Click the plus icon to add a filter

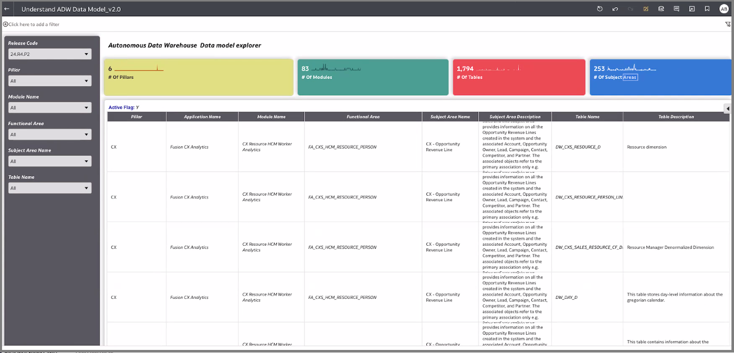point(5,24)
